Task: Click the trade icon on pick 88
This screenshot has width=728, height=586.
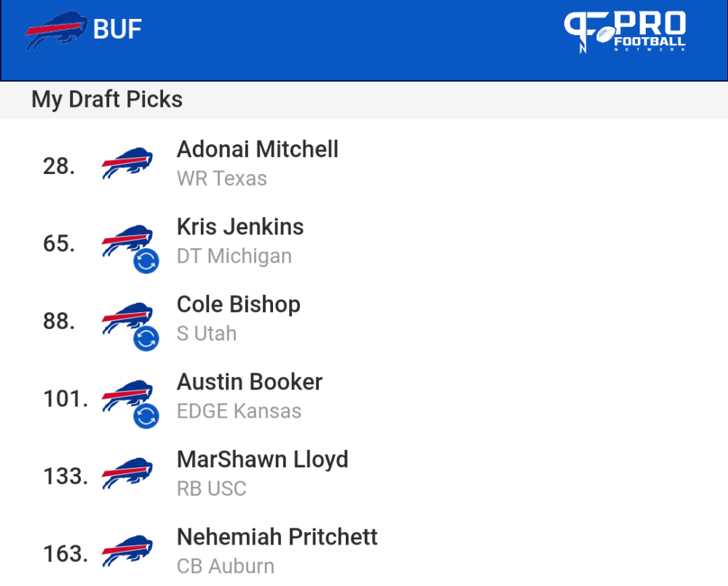Action: click(146, 338)
